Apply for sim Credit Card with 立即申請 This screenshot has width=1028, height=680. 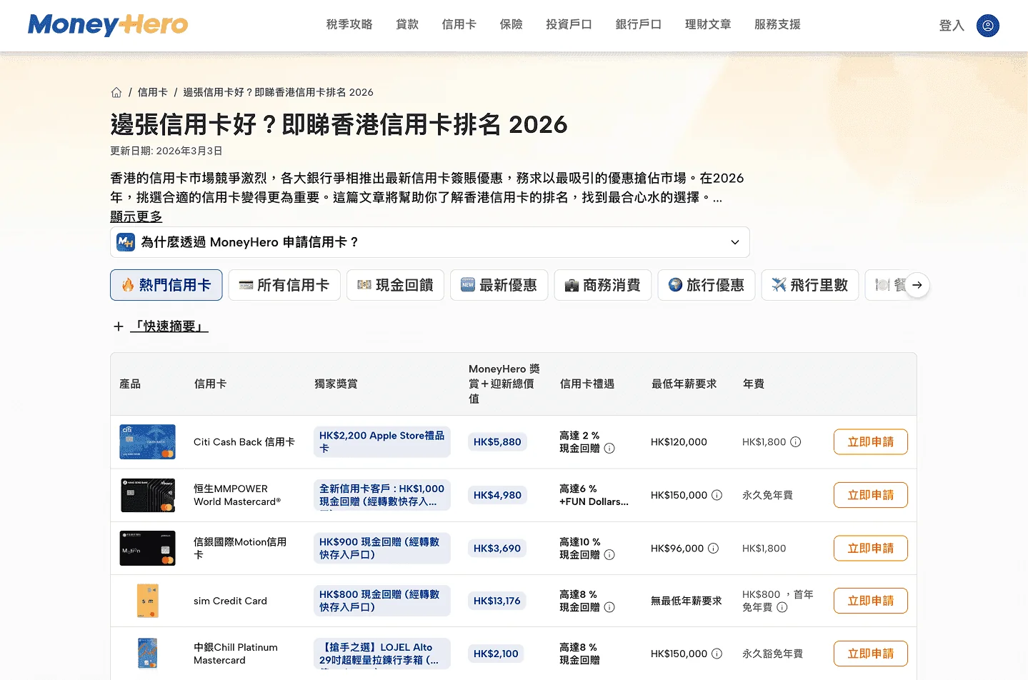coord(870,601)
